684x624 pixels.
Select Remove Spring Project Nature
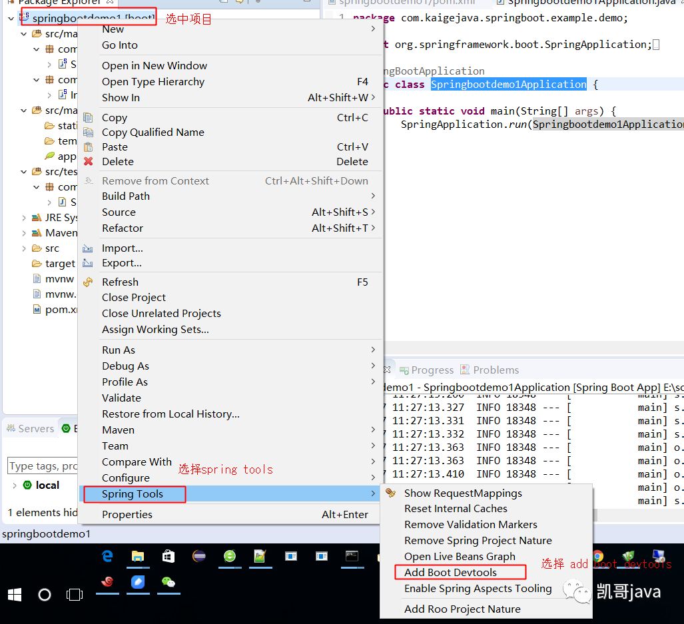pos(478,541)
